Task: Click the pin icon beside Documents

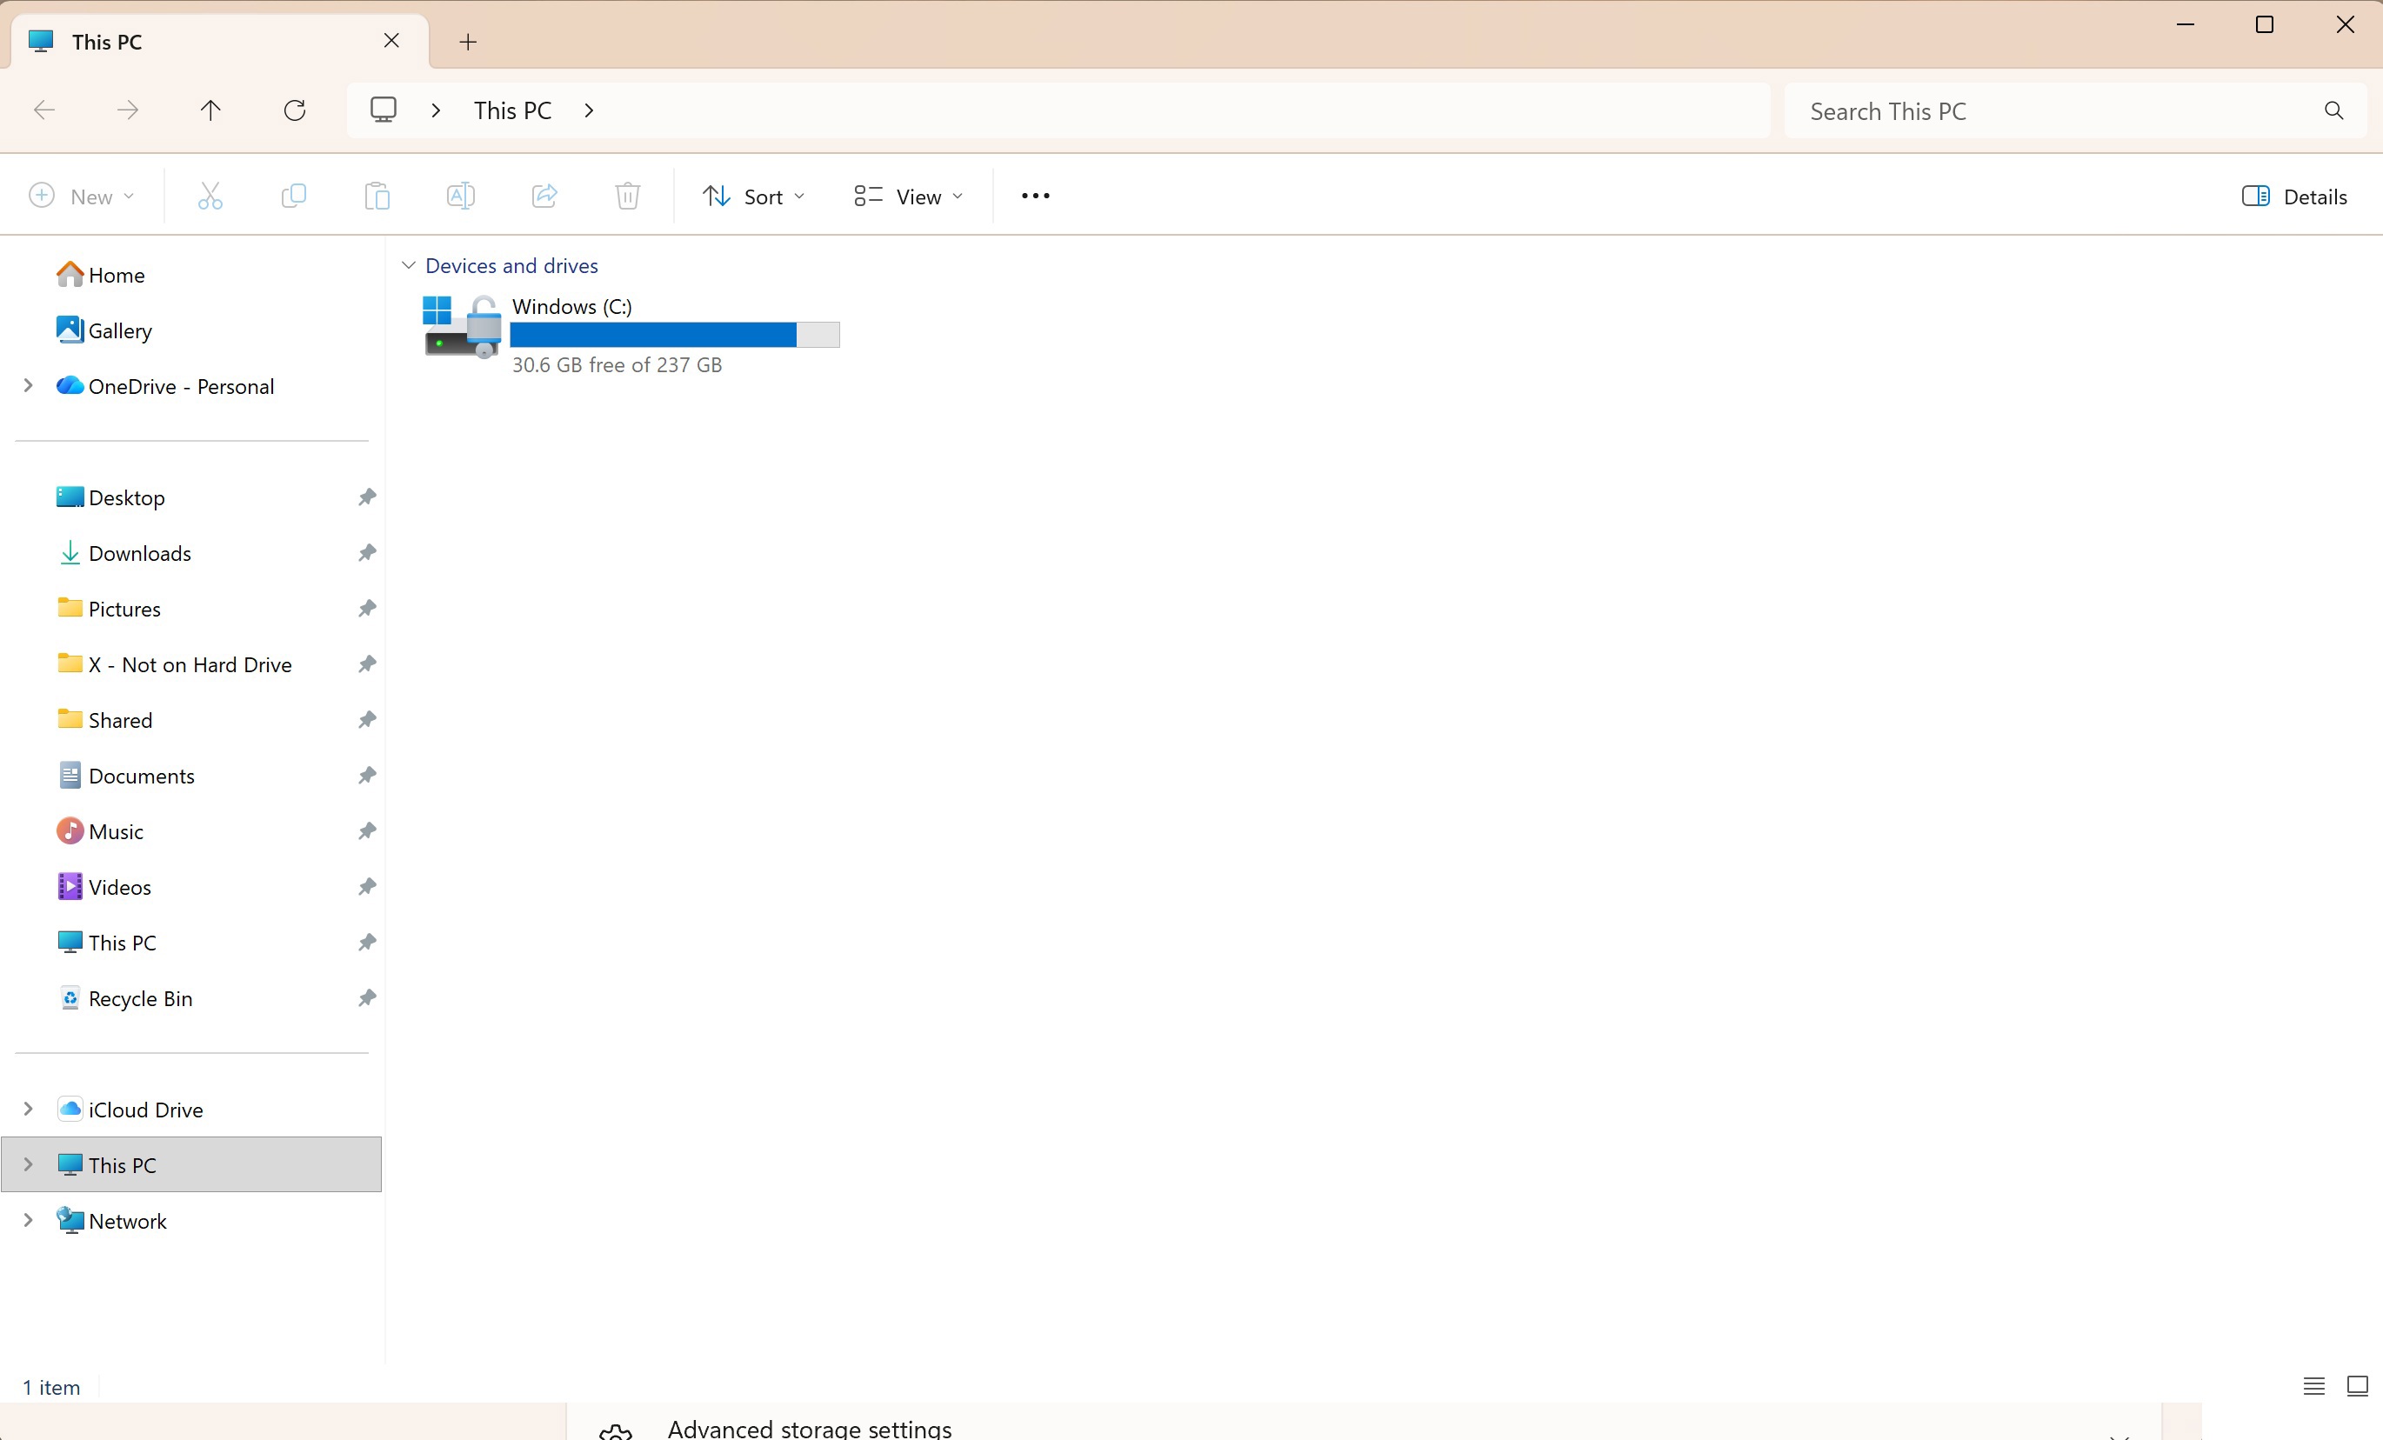Action: 366,776
